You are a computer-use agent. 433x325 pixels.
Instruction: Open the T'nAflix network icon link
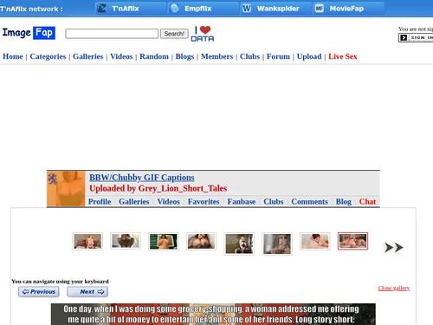[x=101, y=9]
